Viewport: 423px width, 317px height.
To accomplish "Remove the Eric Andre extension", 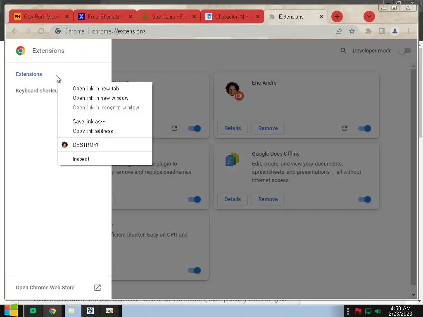I will point(268,128).
